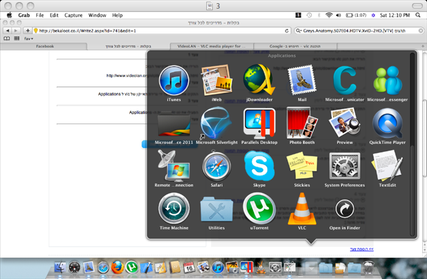Clear the Safari search field
This screenshot has height=279, width=427.
click(420, 31)
